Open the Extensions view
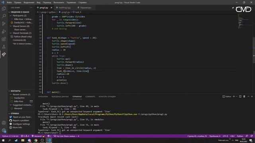This screenshot has width=255, height=143. [x=4, y=39]
